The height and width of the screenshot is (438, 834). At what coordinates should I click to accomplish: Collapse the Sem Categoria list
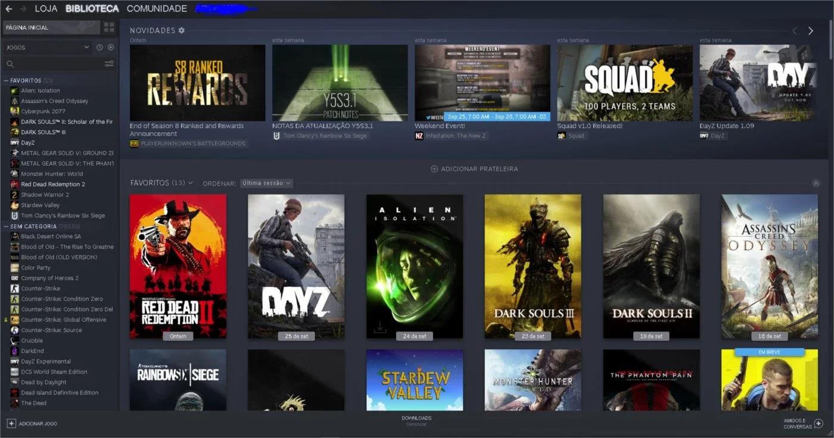pos(6,226)
